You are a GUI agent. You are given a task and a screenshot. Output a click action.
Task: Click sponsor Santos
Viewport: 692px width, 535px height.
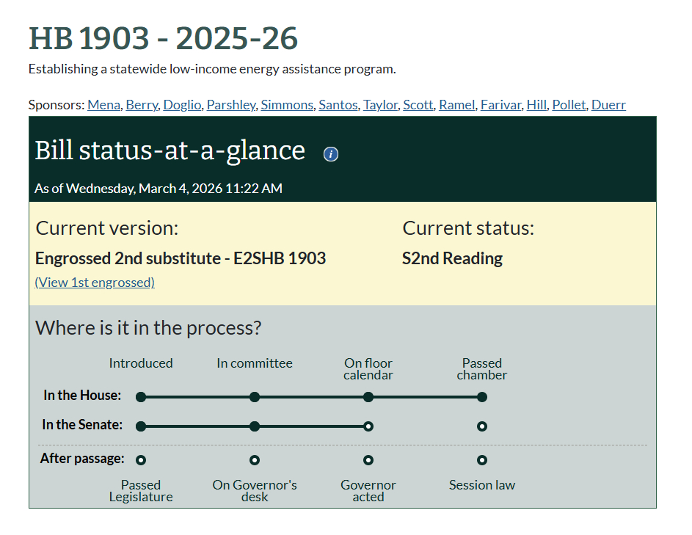(338, 105)
